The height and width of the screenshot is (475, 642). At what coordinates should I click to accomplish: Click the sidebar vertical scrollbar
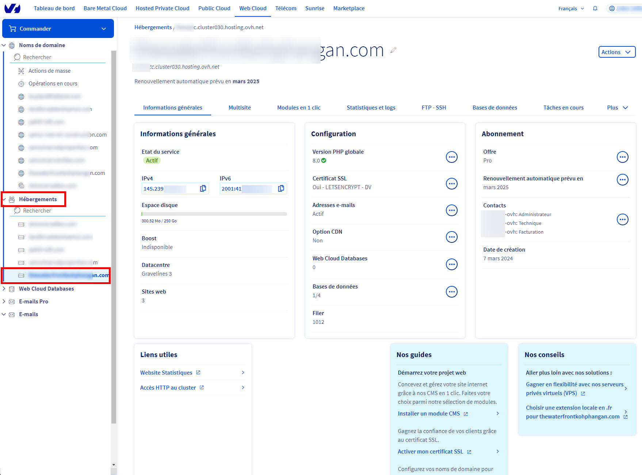[x=114, y=237]
